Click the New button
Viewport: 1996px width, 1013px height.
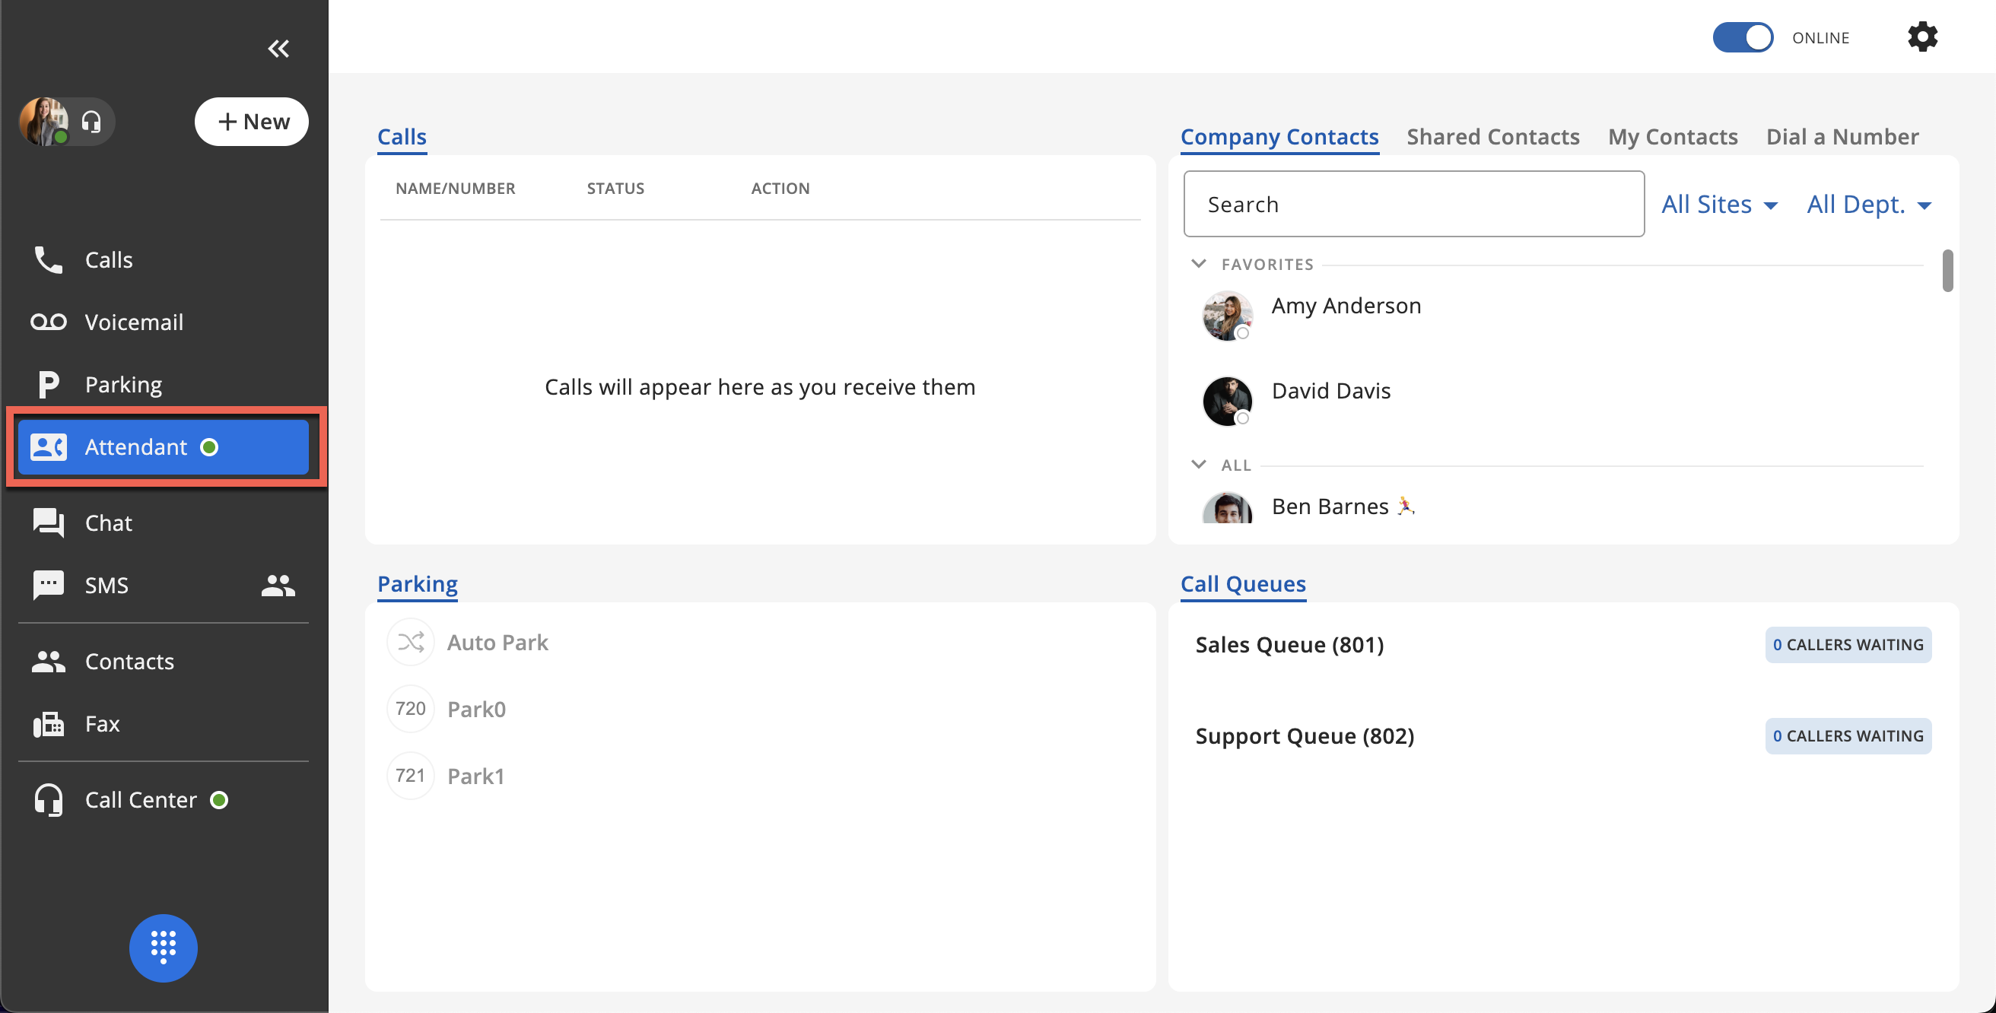(x=252, y=122)
